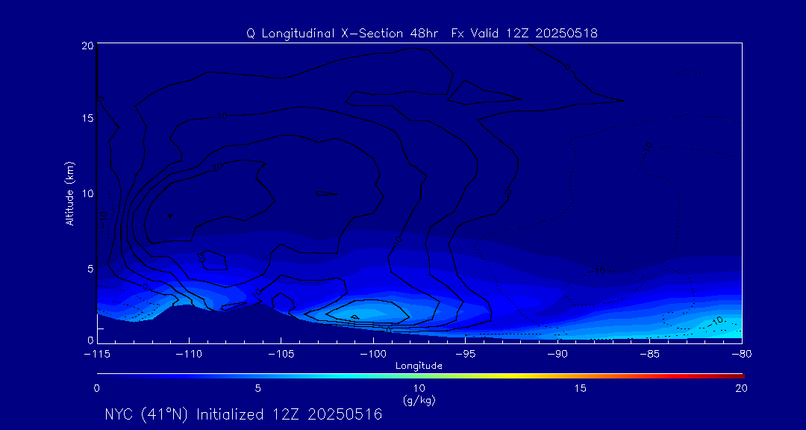Click the longitude tick label "-95"
Screen dimensions: 806x430
465,354
